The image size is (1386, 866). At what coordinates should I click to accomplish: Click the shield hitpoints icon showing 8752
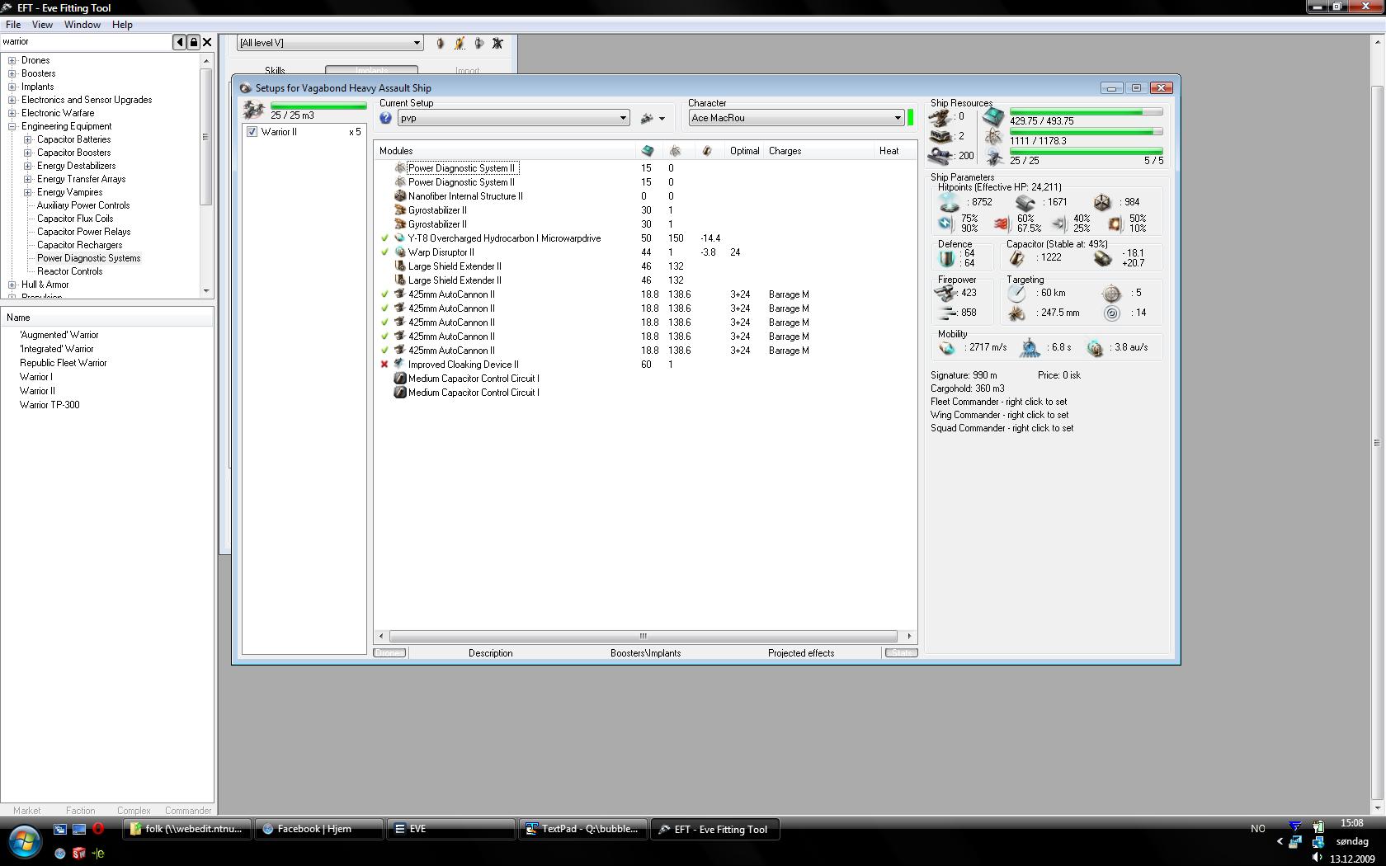pyautogui.click(x=950, y=202)
